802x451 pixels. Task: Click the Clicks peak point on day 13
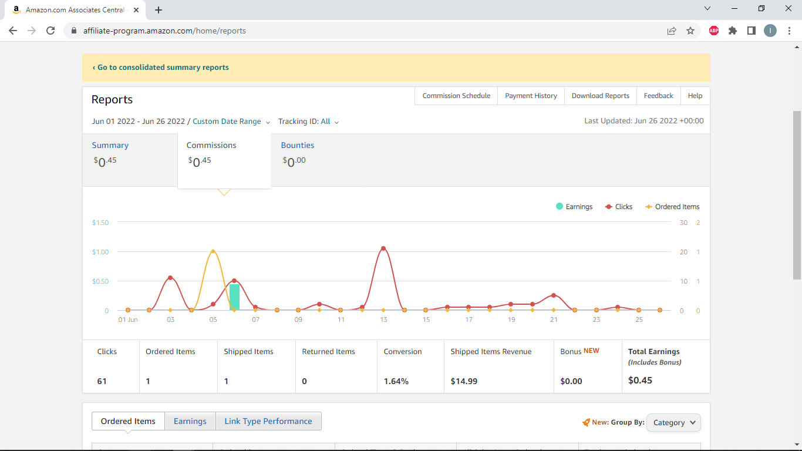pyautogui.click(x=383, y=248)
